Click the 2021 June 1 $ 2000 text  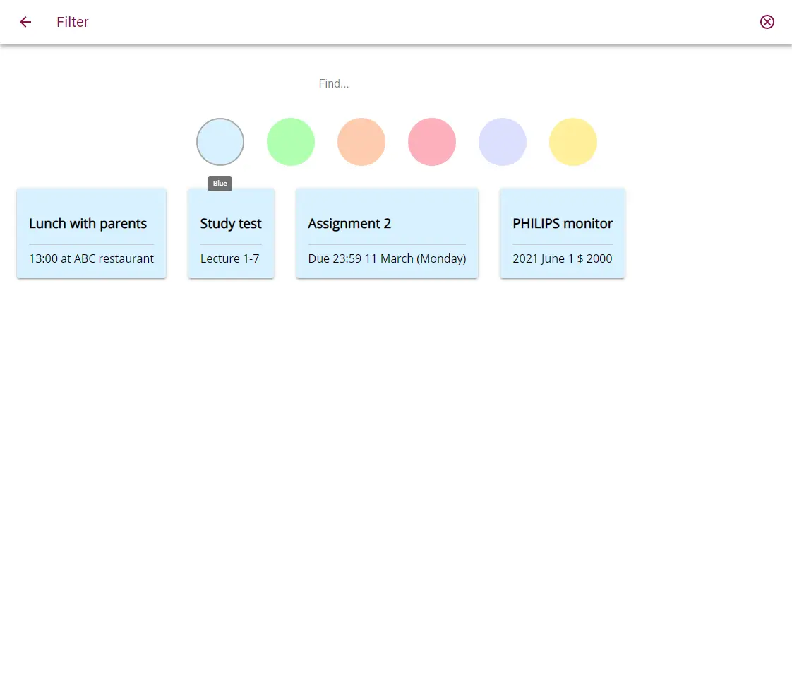[562, 258]
